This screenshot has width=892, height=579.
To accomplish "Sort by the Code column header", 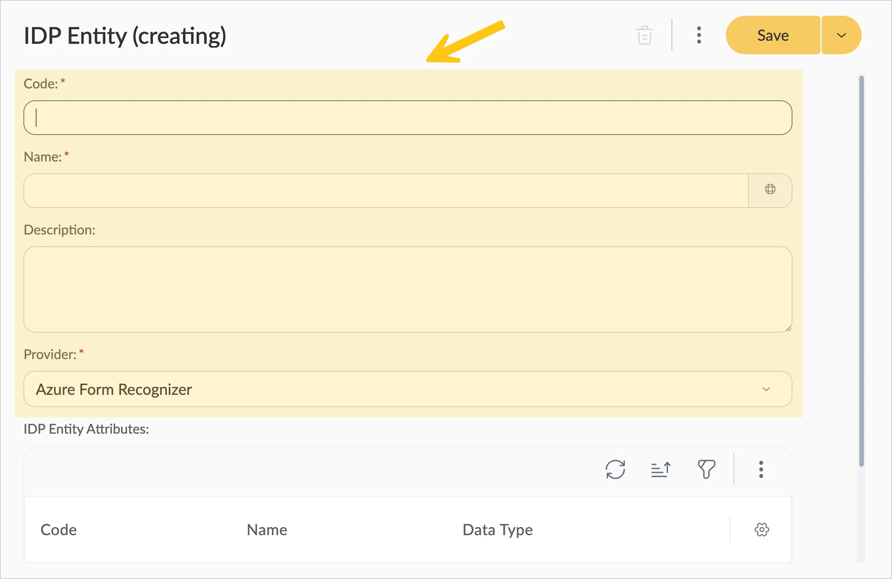I will tap(59, 530).
